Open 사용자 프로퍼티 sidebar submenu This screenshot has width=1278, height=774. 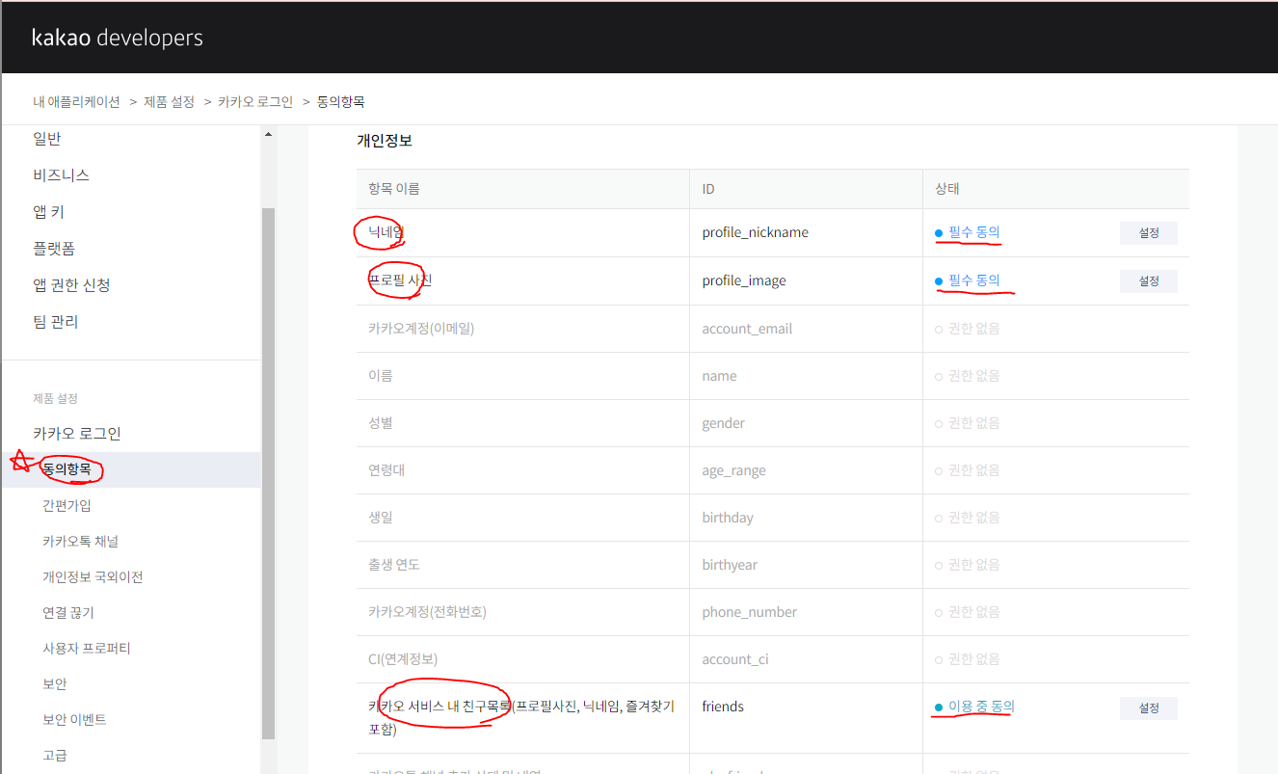87,648
